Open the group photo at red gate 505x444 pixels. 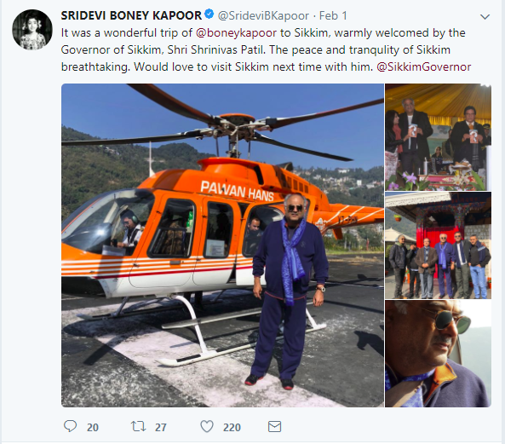pyautogui.click(x=438, y=245)
